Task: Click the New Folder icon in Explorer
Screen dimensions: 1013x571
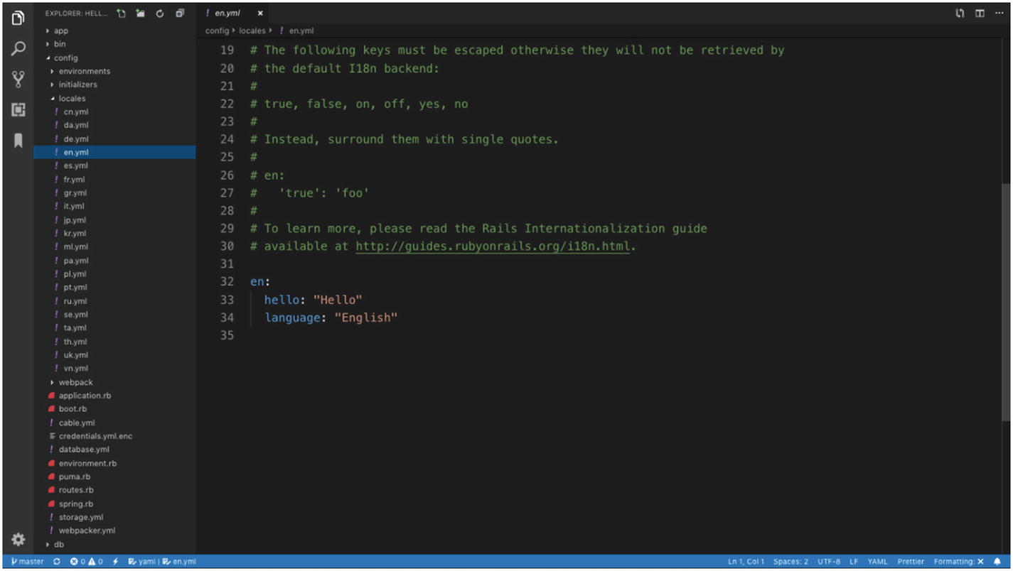Action: (x=139, y=13)
